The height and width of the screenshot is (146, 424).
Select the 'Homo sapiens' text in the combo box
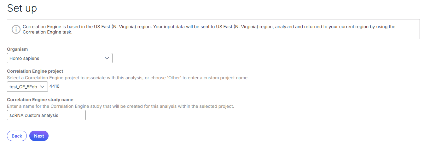coord(24,58)
